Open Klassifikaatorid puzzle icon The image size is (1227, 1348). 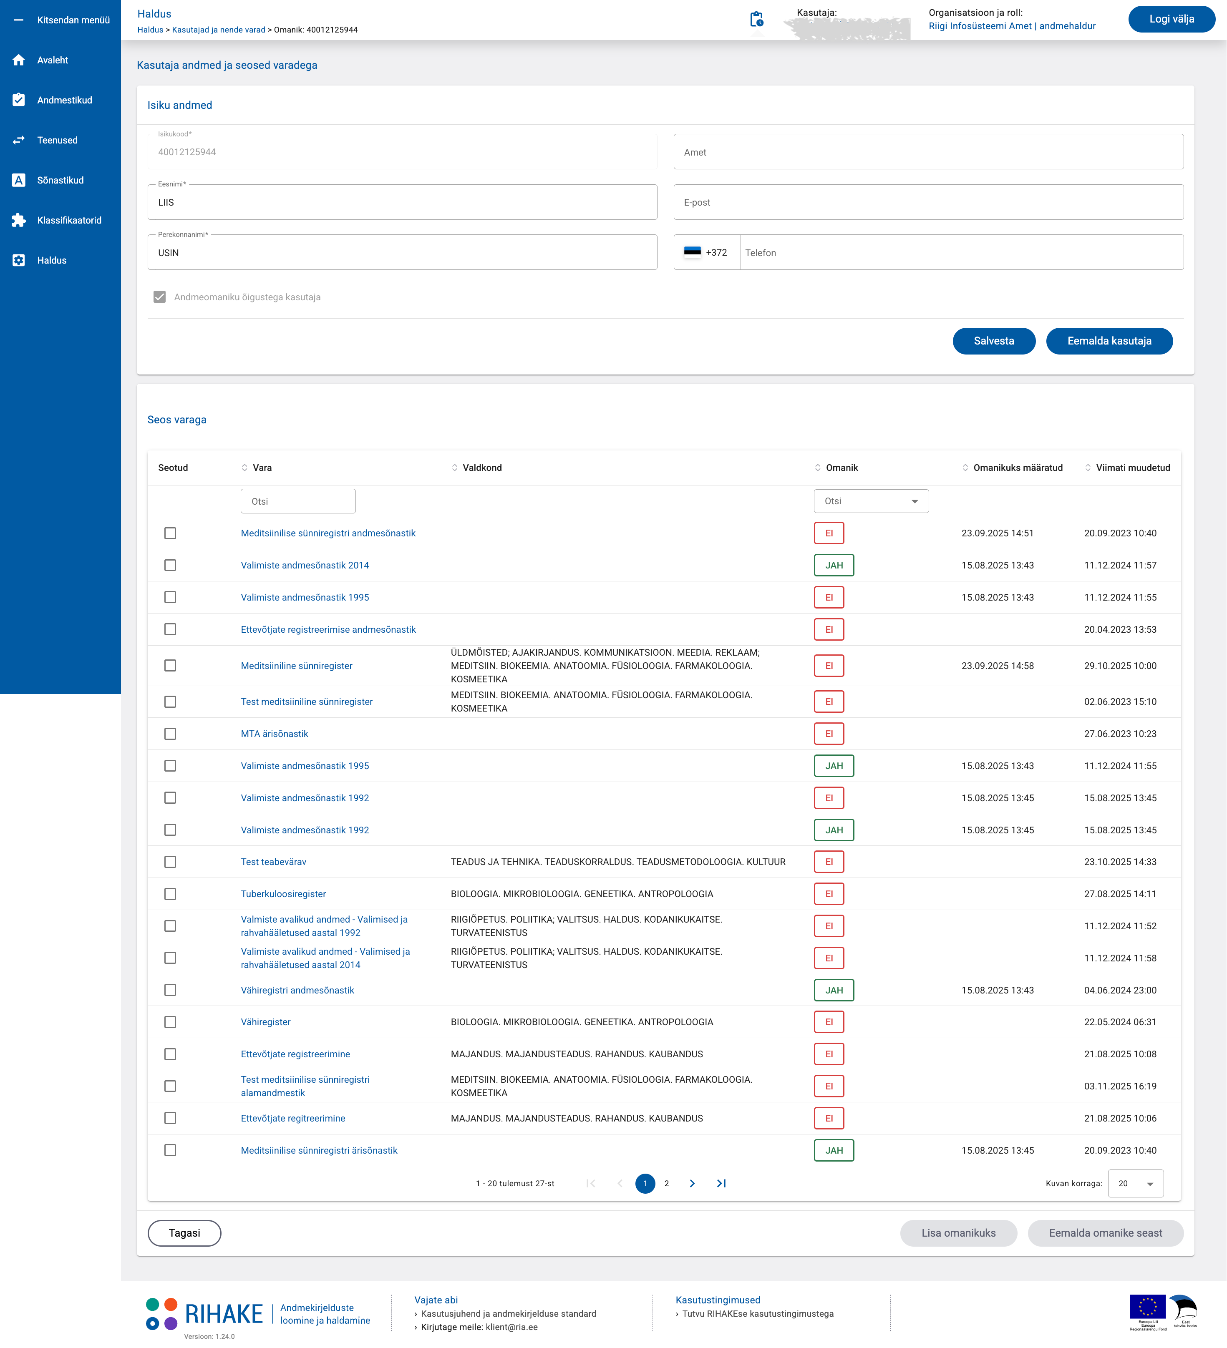[19, 221]
